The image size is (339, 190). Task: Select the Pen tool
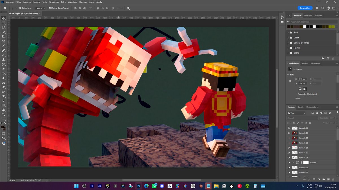click(3, 92)
